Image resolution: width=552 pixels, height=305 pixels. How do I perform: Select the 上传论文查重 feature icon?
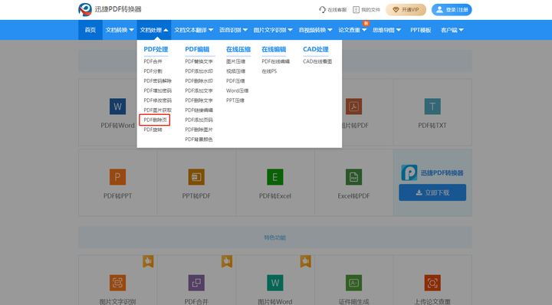(432, 283)
